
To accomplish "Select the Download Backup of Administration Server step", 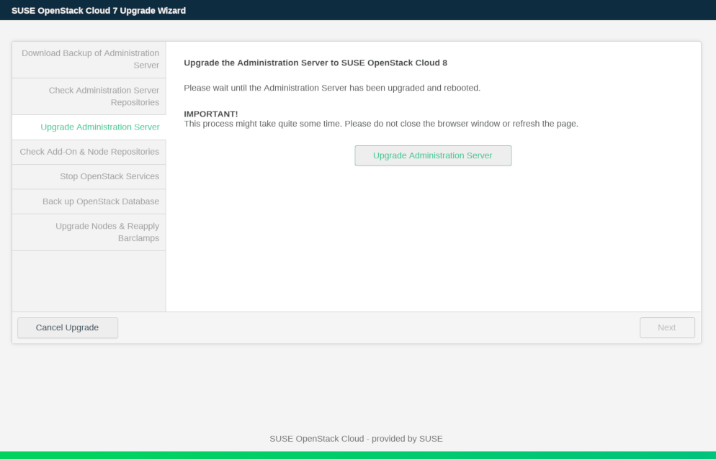I will pos(90,59).
